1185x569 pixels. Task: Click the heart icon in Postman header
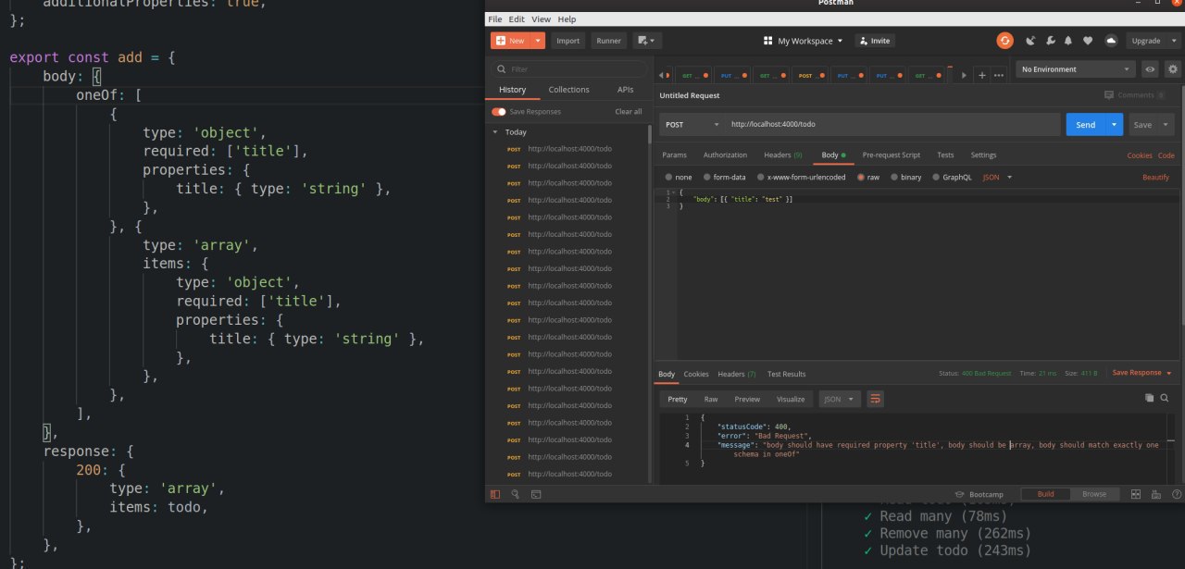1088,41
